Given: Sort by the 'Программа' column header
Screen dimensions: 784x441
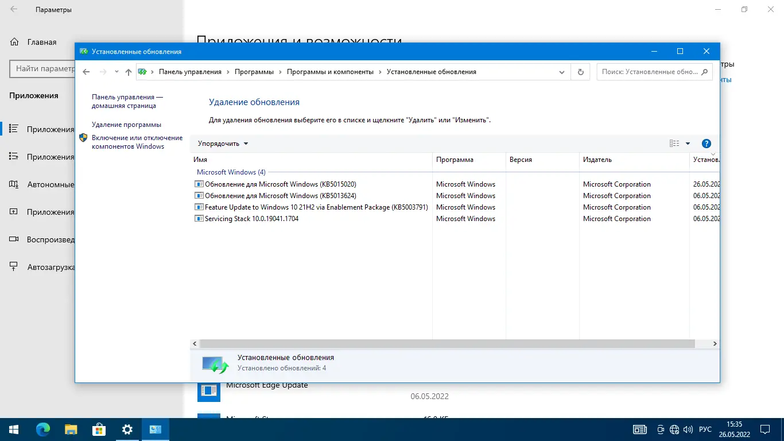Looking at the screenshot, I should [x=469, y=160].
